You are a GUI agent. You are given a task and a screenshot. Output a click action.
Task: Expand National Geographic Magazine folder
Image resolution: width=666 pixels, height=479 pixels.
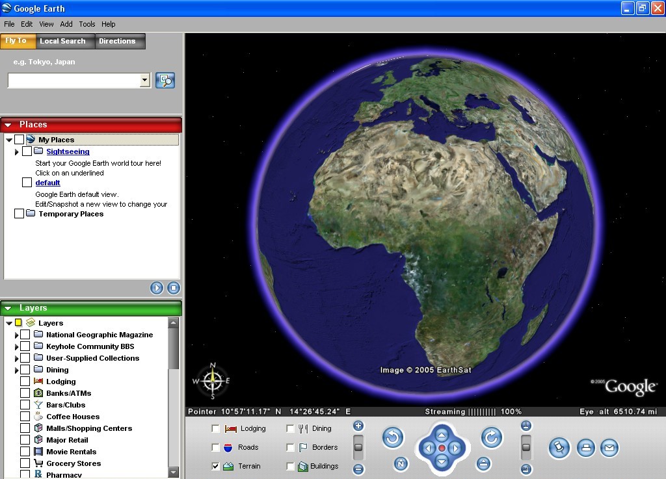[x=16, y=335]
